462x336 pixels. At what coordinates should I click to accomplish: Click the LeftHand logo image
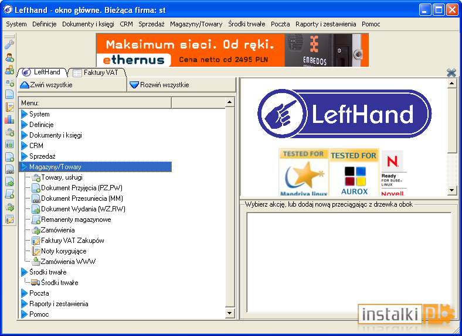pos(344,114)
